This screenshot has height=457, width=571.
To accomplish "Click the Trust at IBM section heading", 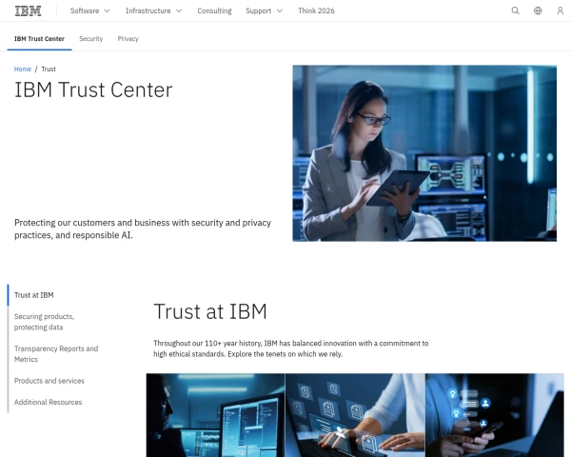I will [210, 311].
